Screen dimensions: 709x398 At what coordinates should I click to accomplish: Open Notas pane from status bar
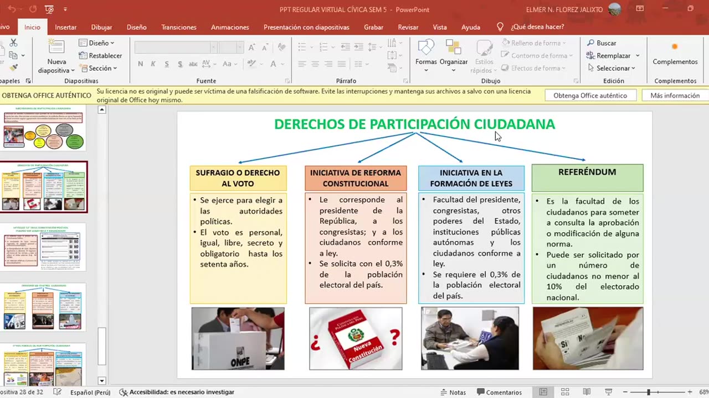point(453,392)
